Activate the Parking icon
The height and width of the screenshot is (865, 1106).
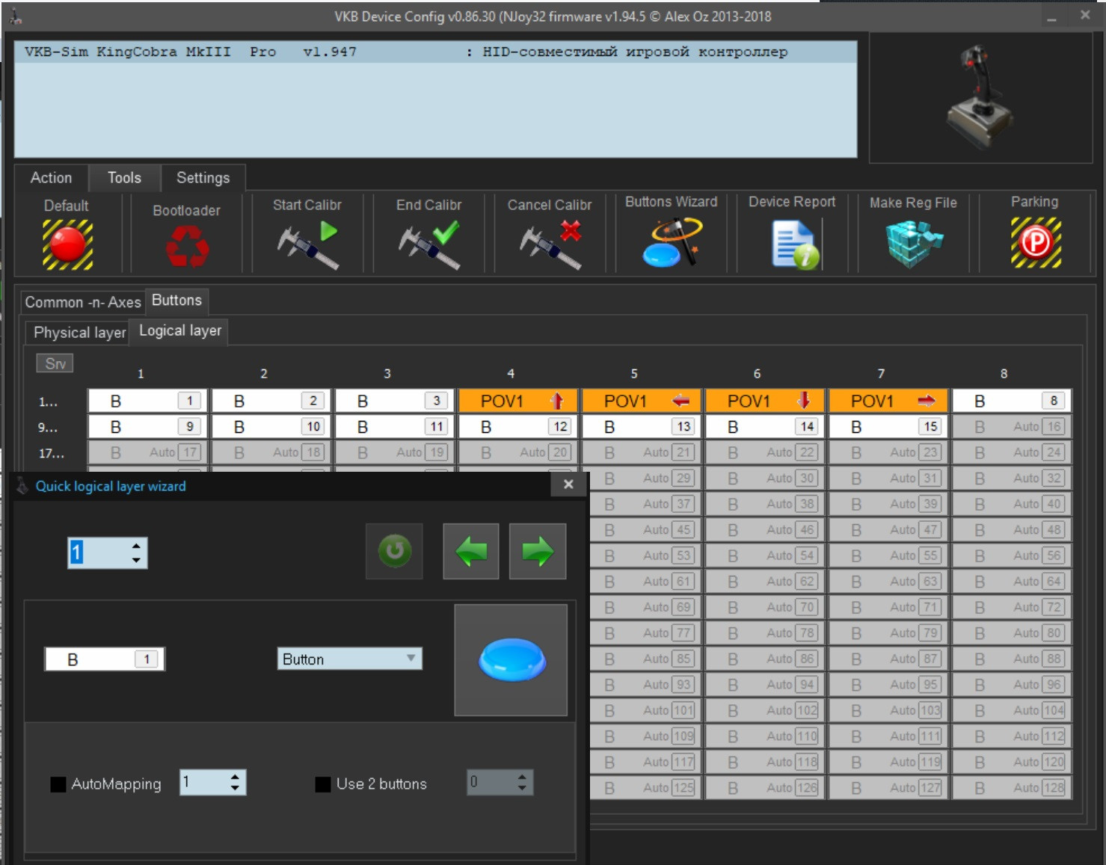point(1036,242)
